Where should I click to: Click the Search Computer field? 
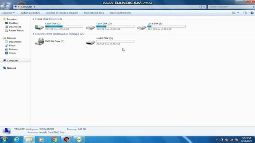click(x=230, y=7)
